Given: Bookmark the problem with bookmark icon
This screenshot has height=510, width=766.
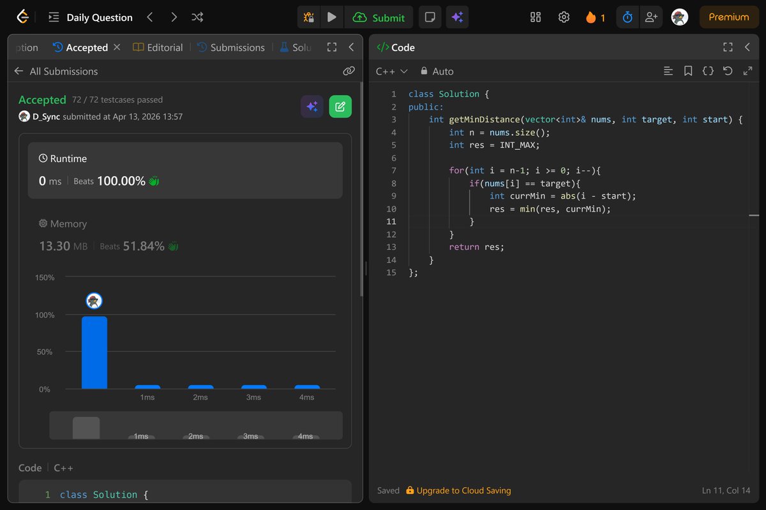Looking at the screenshot, I should 687,71.
